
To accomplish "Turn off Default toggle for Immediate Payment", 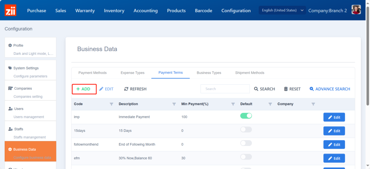I will click(x=246, y=116).
